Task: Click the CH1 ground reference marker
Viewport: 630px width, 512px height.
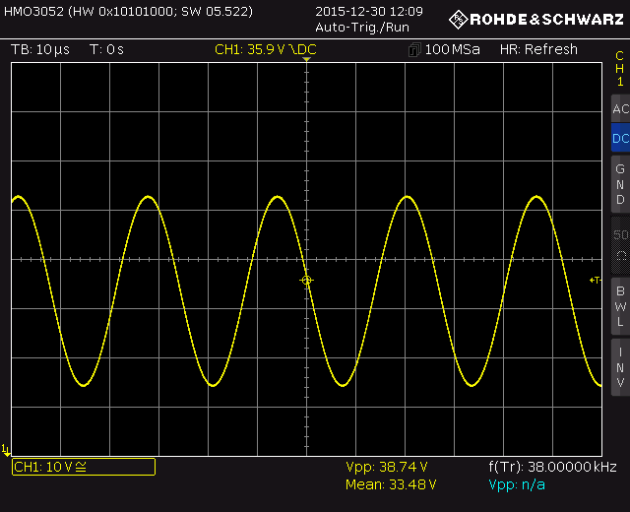Action: coord(6,449)
